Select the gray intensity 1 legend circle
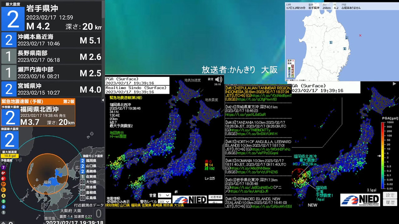The height and width of the screenshot is (224, 399). pos(4,212)
